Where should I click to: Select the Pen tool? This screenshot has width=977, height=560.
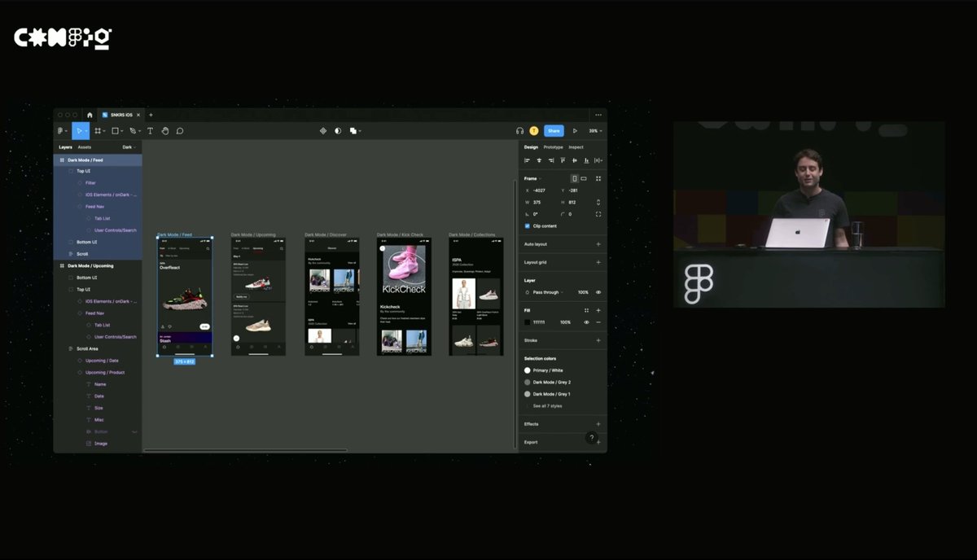pyautogui.click(x=133, y=130)
